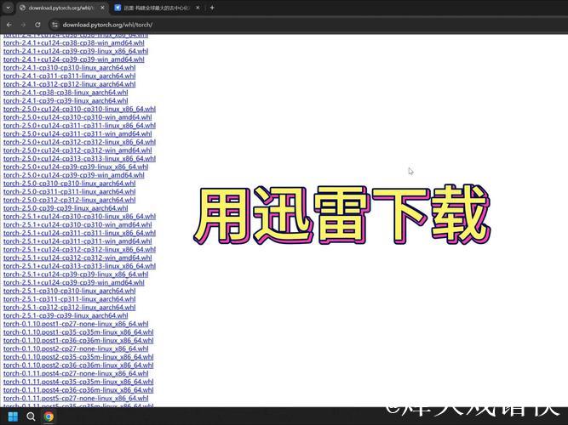This screenshot has width=568, height=425.
Task: Open torch-2.4.1-cp312-cp312-linux_aarch64.whl link
Action: [70, 84]
